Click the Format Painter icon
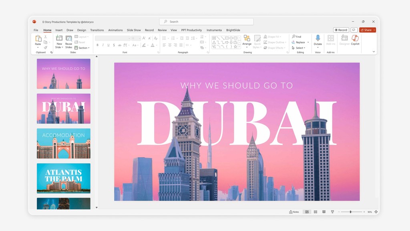This screenshot has width=410, height=231. pyautogui.click(x=45, y=47)
